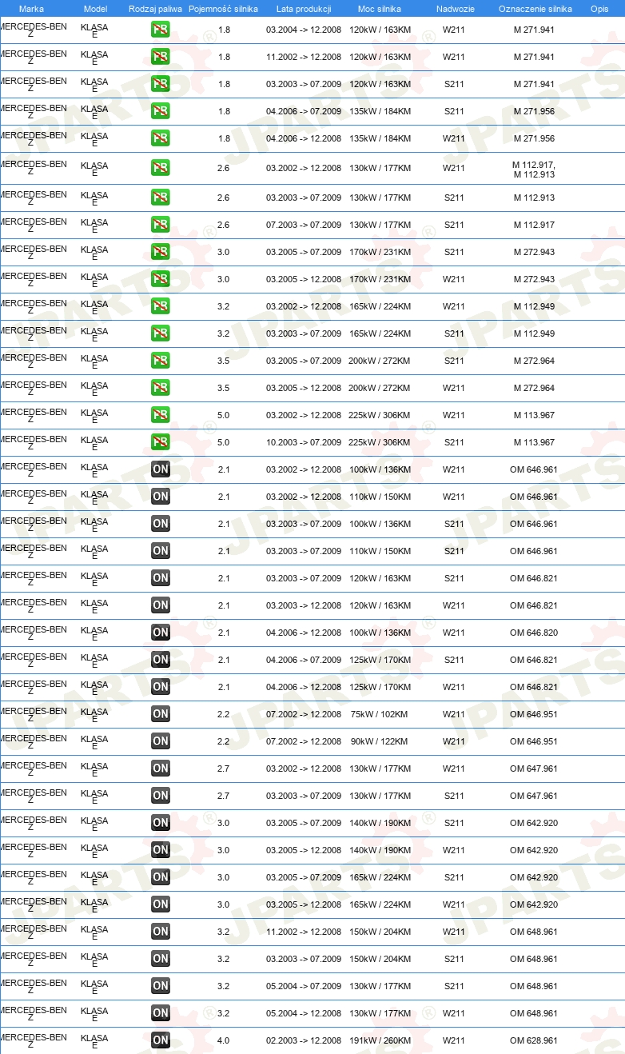Select the engine code cell M 112.917, M 112.913
Screen dimensions: 625x1054
[534, 170]
